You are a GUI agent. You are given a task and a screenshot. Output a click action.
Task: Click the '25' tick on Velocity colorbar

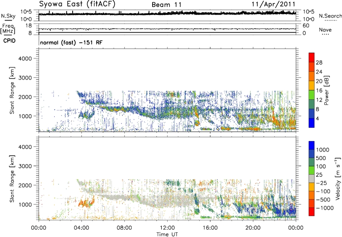point(319,175)
